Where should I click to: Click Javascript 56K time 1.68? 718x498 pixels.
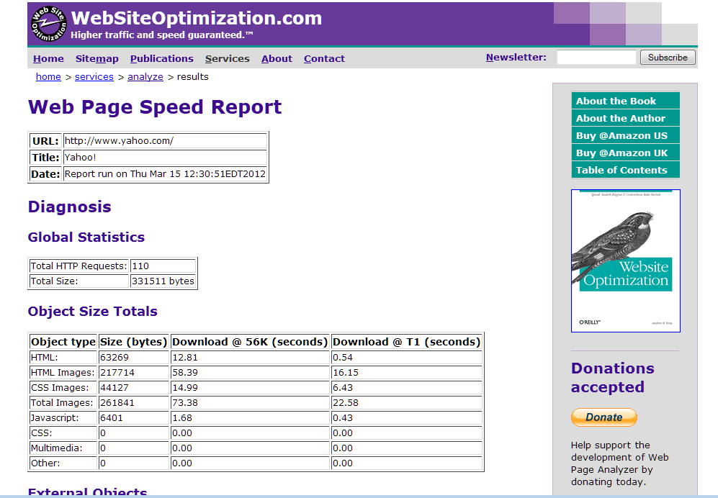[250, 417]
